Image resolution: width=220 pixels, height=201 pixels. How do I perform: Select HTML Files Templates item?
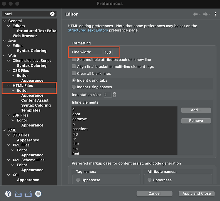31,110
